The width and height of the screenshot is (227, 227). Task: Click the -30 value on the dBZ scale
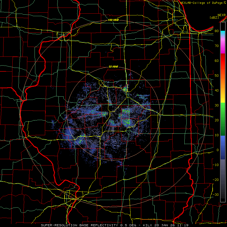point(216,195)
